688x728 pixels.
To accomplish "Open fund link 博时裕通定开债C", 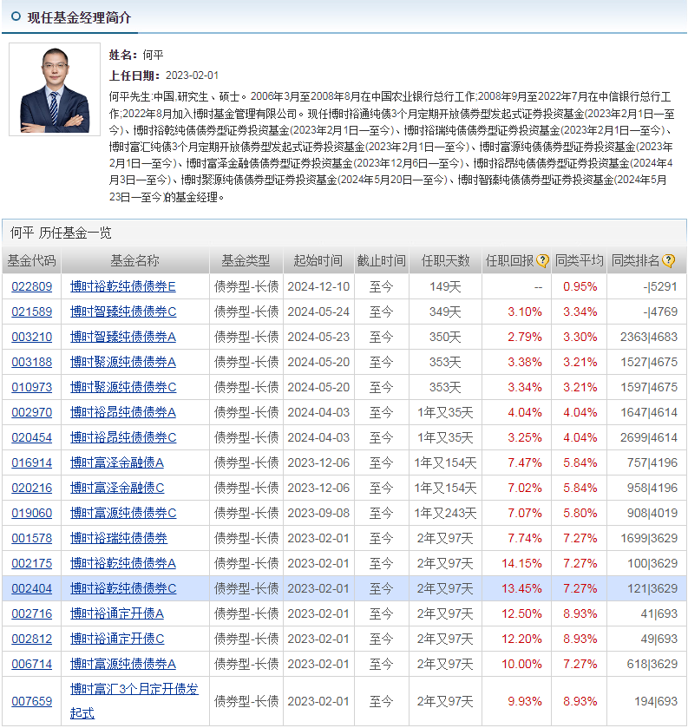I will [x=117, y=639].
